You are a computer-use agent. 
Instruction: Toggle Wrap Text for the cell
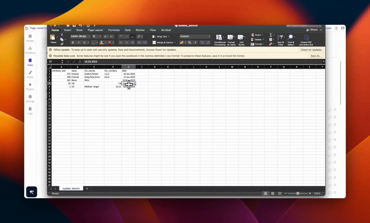(x=160, y=37)
